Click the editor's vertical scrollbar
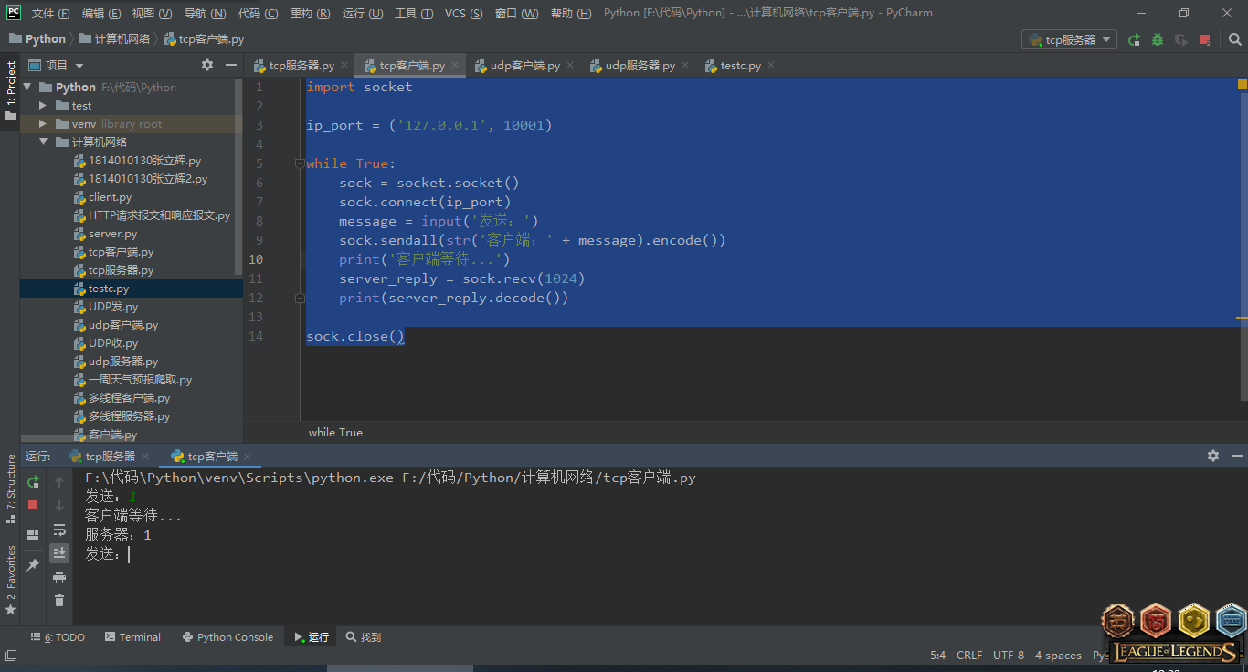The height and width of the screenshot is (672, 1248). (x=1242, y=237)
